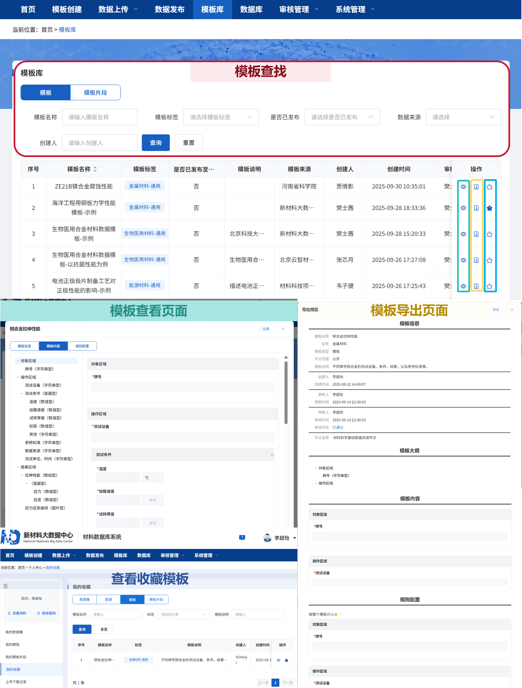This screenshot has width=522, height=688.
Task: View the ZE21B镁合金腐蚀性能 template via eye icon
Action: click(463, 187)
